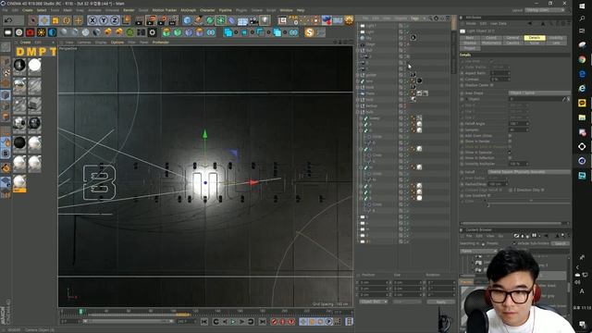Click the orange S plugin icon

tap(310, 32)
